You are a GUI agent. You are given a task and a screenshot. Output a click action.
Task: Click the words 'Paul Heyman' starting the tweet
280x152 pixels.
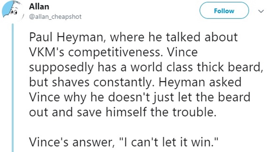(67, 37)
